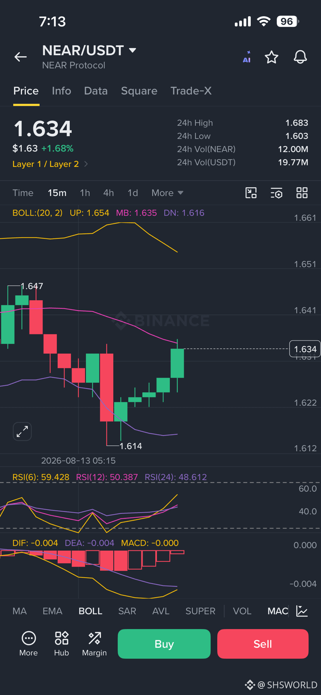The width and height of the screenshot is (321, 695).
Task: Select the 24h Low value 1.603
Action: point(297,136)
